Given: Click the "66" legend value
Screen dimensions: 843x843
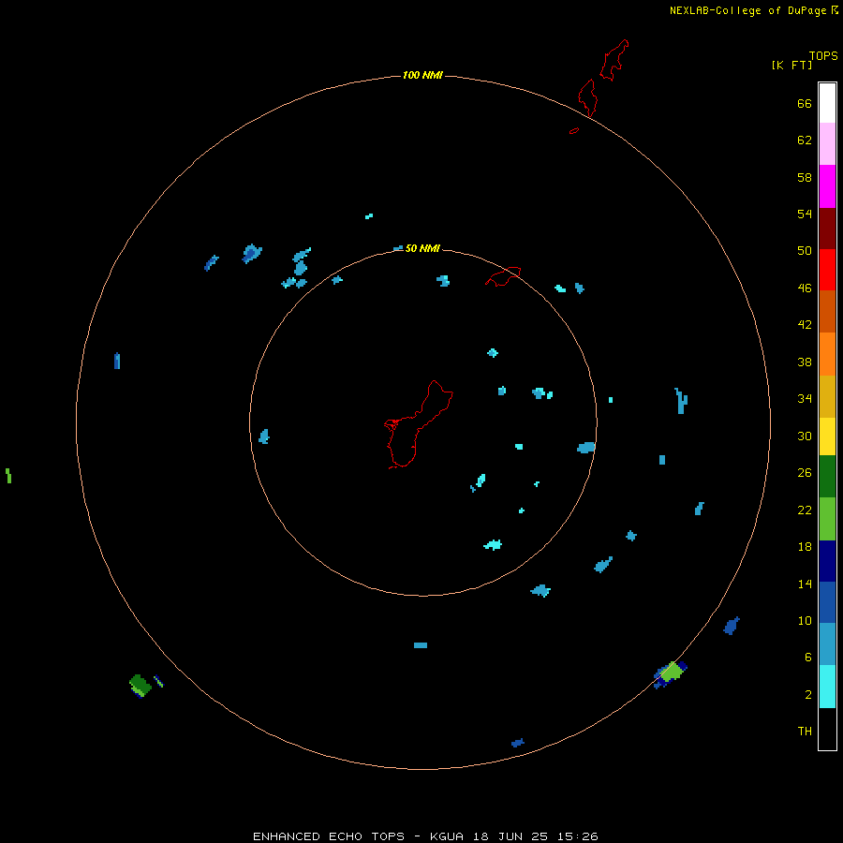Looking at the screenshot, I should point(805,103).
